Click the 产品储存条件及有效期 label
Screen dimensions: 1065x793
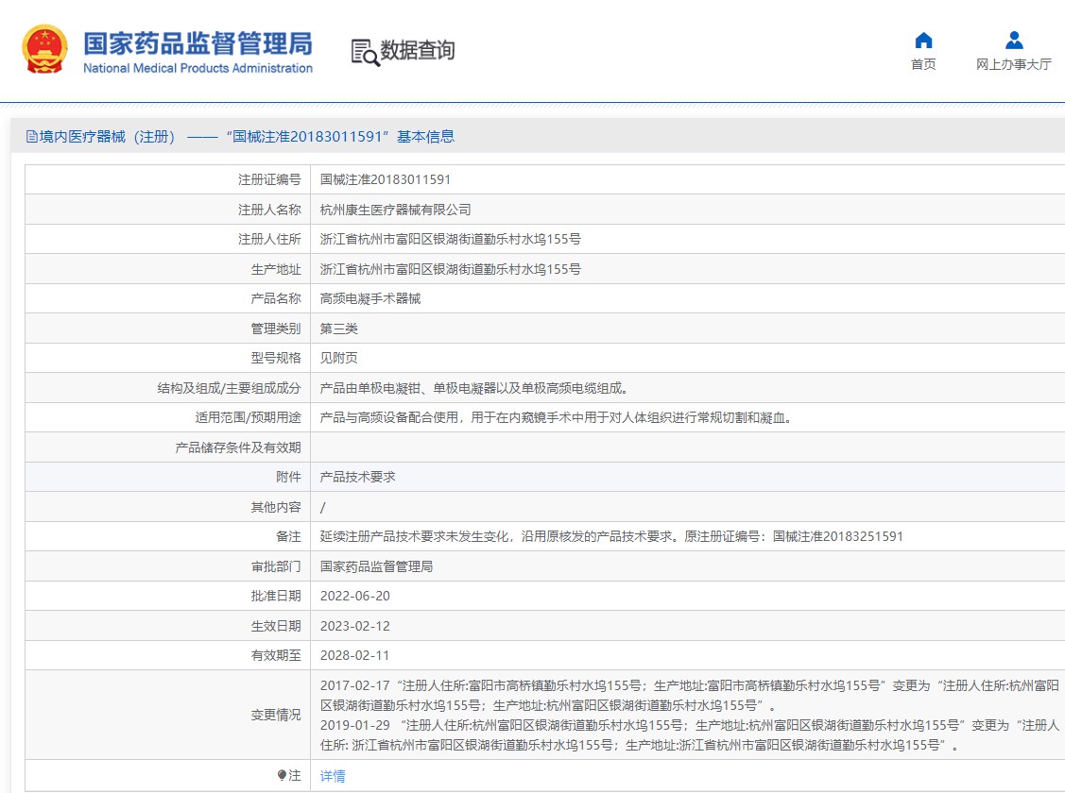[238, 447]
